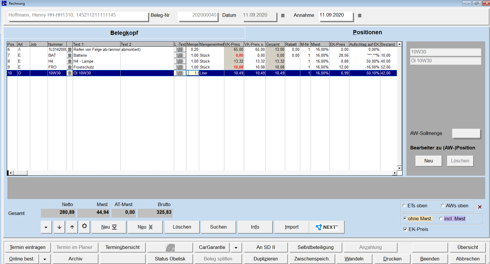Click the table's horizontal scrollbar right arrow
This screenshot has width=490, height=264.
coord(395,173)
